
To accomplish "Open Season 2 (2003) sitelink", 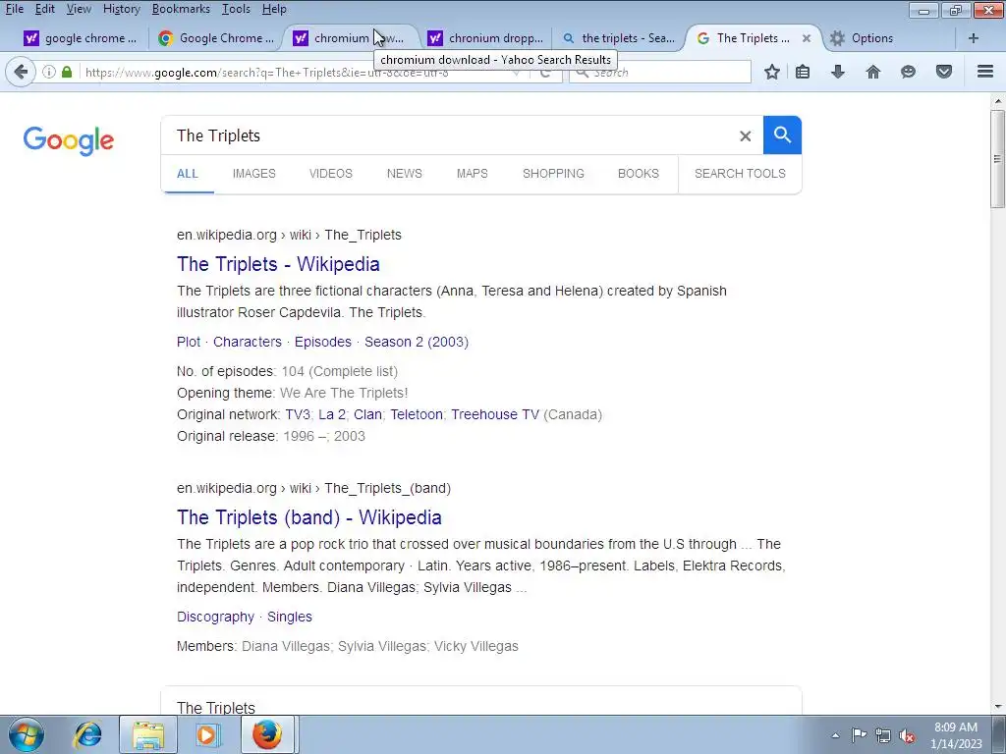I will (x=417, y=342).
